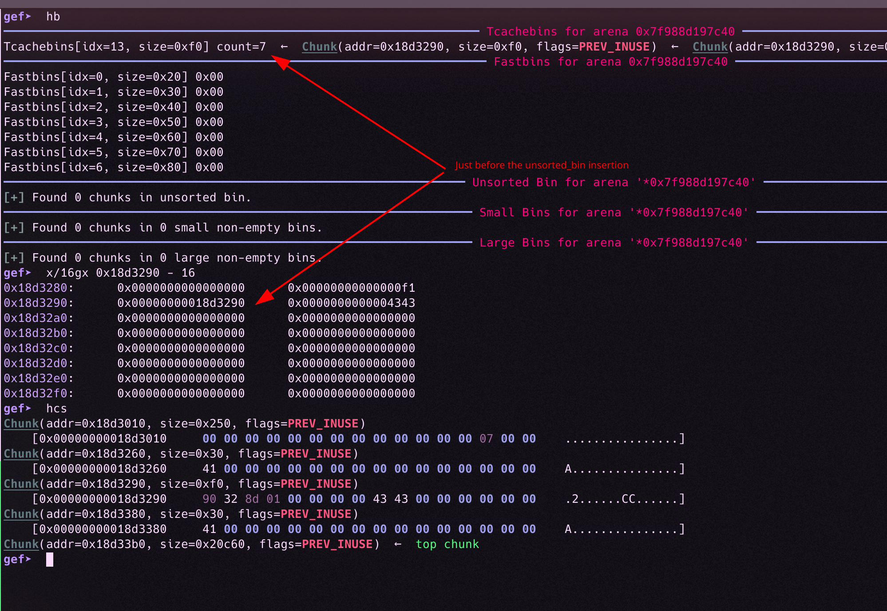The height and width of the screenshot is (611, 887).
Task: Click the red annotation text about unsorted_bin insertion
Action: 542,165
